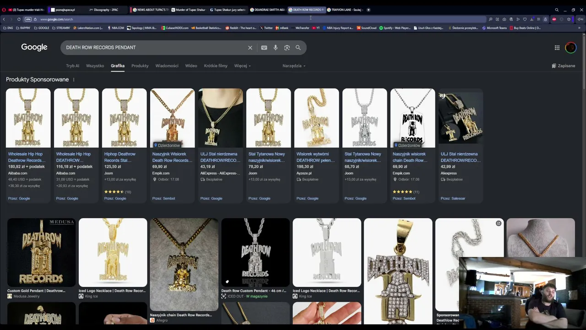The height and width of the screenshot is (330, 586).
Task: Open the RAPPIN' bookmarks folder
Action: (23, 28)
